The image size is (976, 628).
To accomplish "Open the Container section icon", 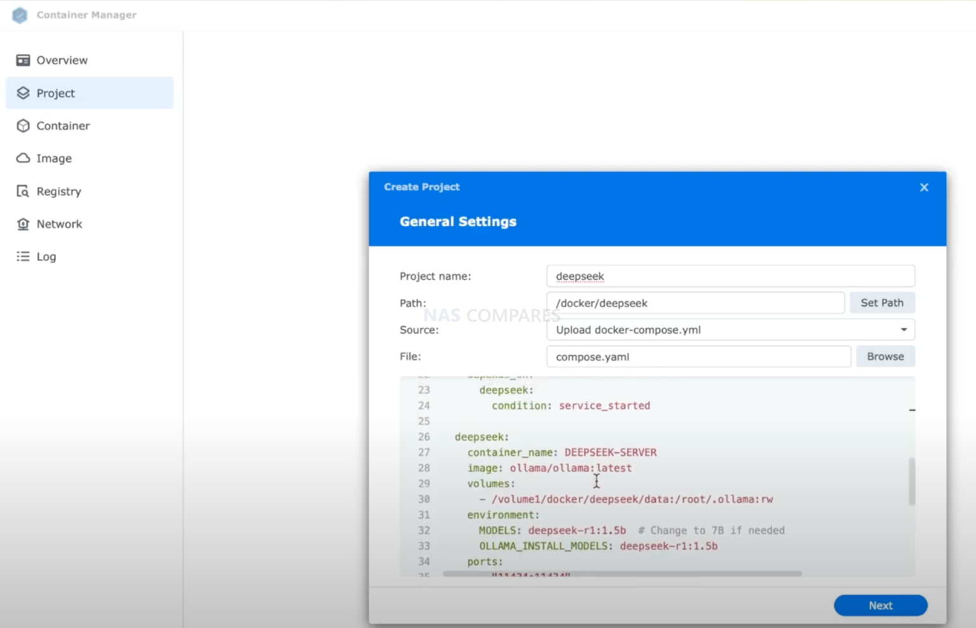I will pyautogui.click(x=23, y=126).
